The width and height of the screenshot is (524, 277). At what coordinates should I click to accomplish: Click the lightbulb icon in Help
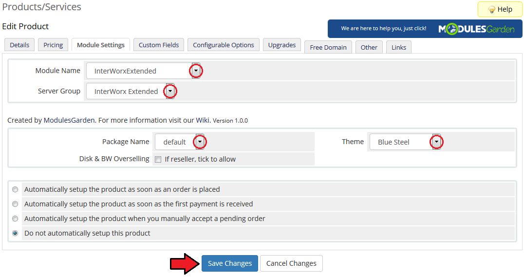click(x=491, y=10)
